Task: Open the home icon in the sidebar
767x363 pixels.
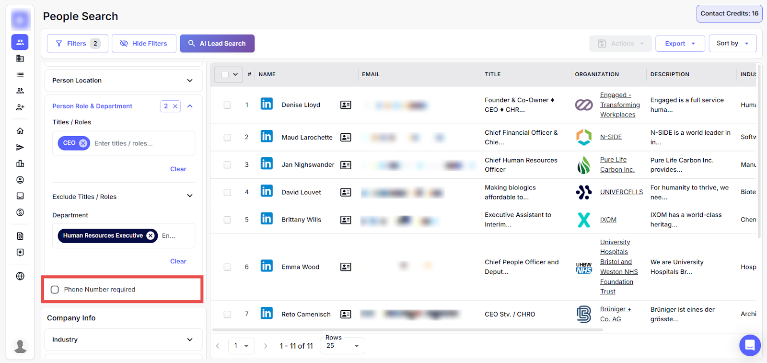Action: click(x=20, y=131)
